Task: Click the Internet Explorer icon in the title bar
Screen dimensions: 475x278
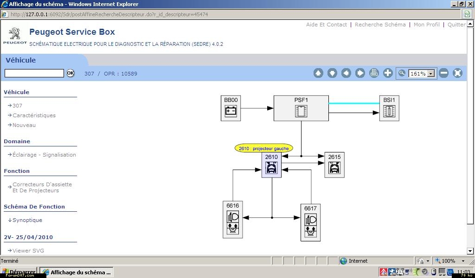Action: [x=4, y=4]
